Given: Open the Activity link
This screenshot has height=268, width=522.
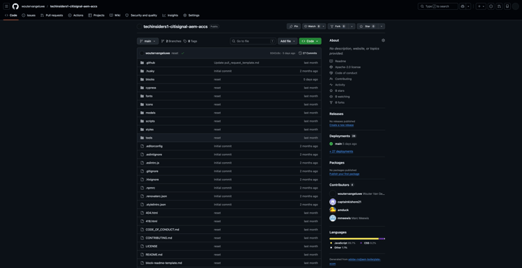Looking at the screenshot, I should [x=338, y=84].
